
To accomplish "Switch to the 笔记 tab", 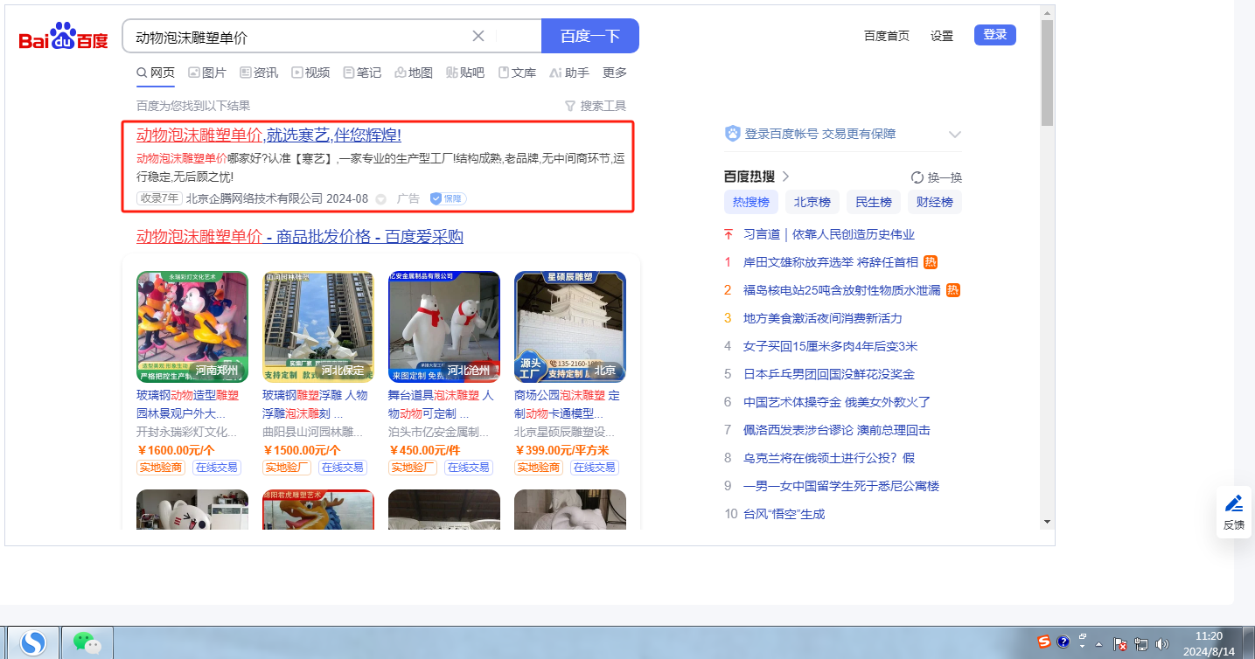I will tap(362, 73).
